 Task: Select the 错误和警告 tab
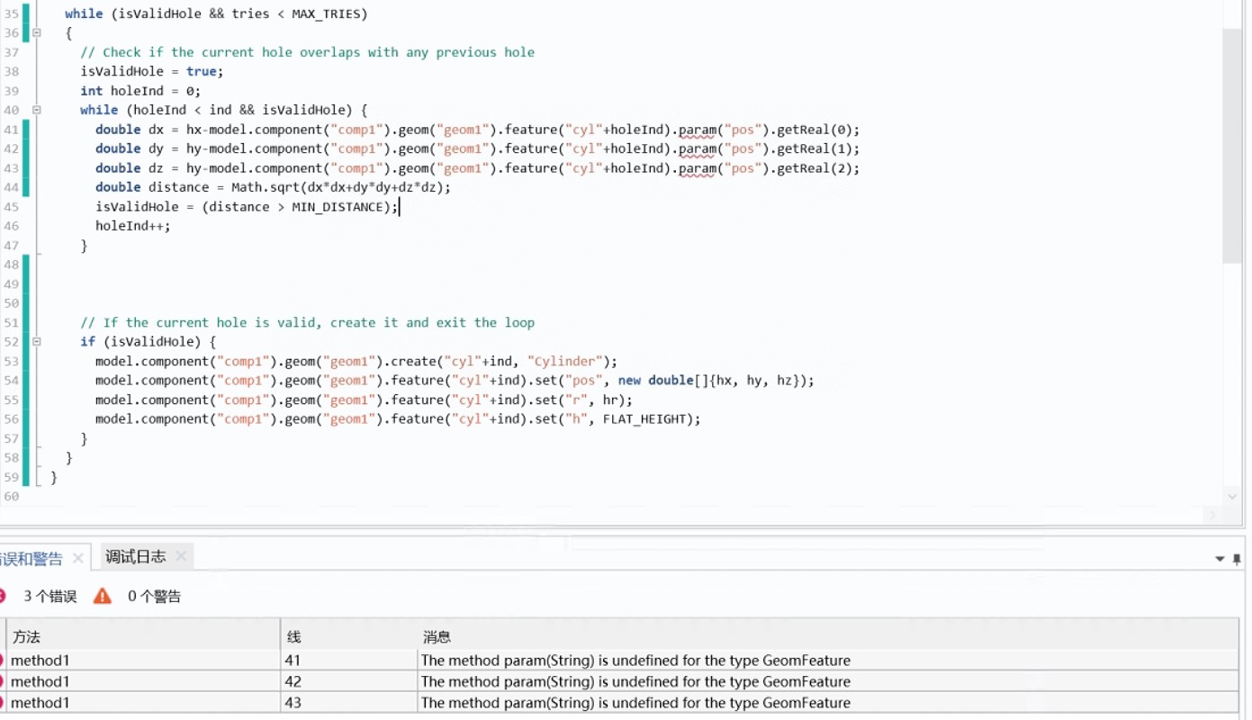coord(32,559)
